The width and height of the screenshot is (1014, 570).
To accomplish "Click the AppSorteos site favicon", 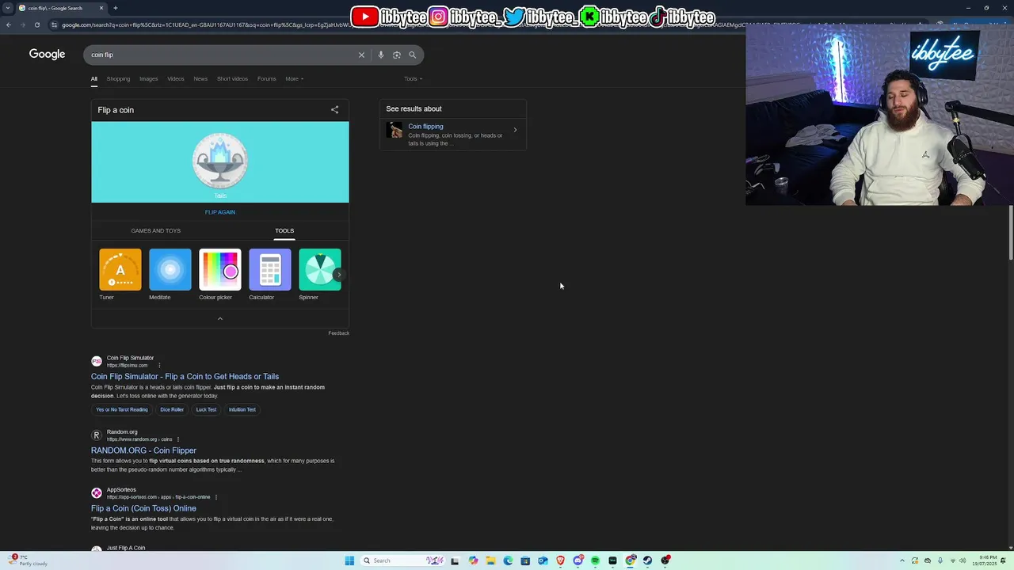I will (x=97, y=493).
